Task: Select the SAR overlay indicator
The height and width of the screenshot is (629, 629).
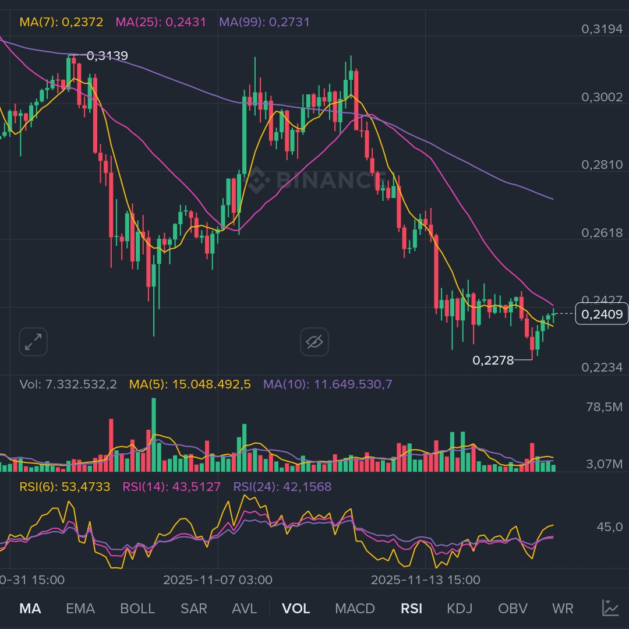Action: pos(193,608)
